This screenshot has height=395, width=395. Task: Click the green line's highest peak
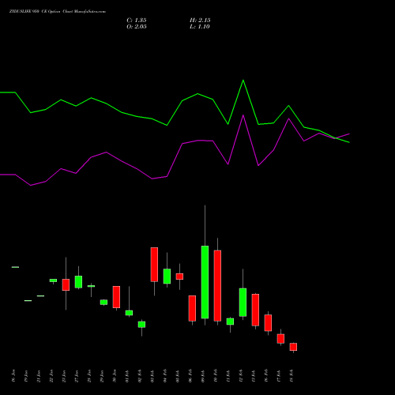point(243,80)
